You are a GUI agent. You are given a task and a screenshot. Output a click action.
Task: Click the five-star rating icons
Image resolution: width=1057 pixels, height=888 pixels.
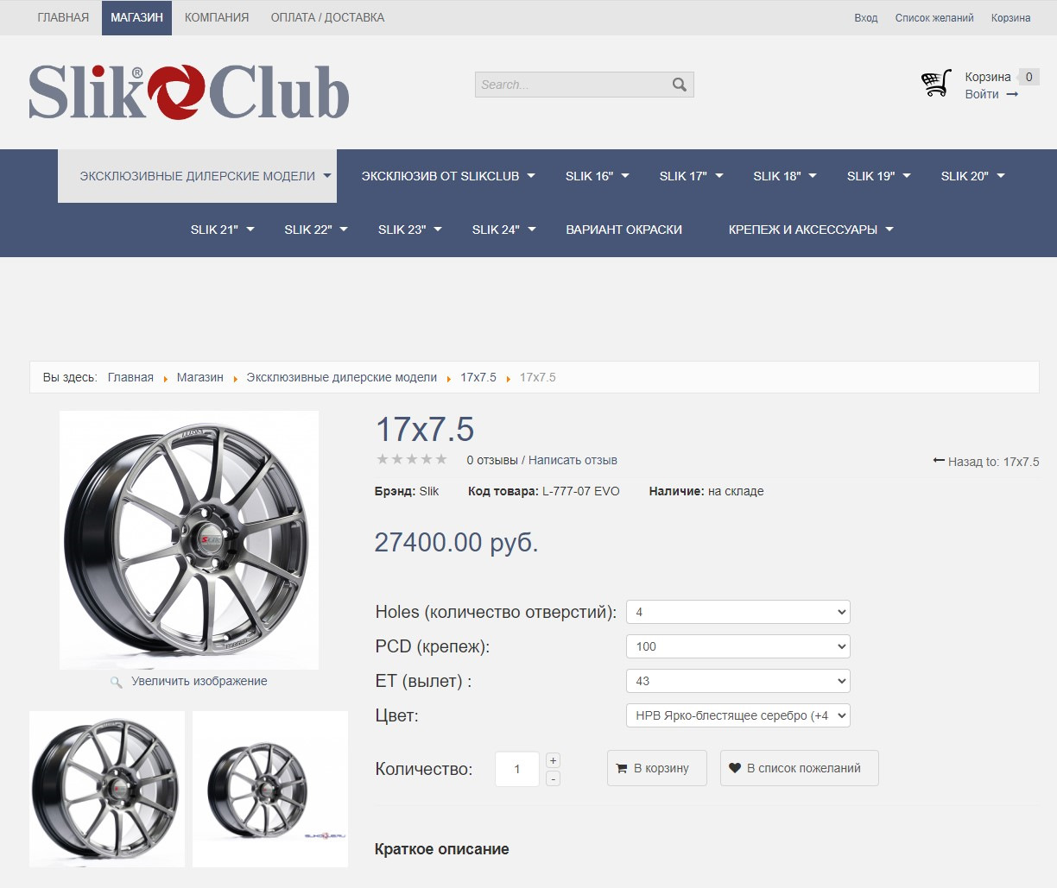pos(412,459)
